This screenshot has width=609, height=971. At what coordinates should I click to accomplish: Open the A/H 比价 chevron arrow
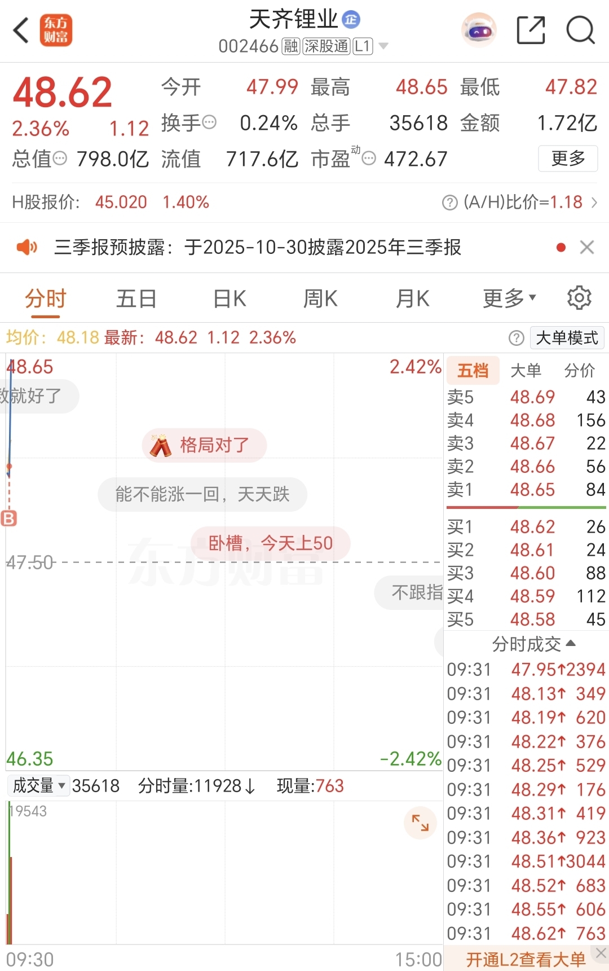[x=594, y=203]
